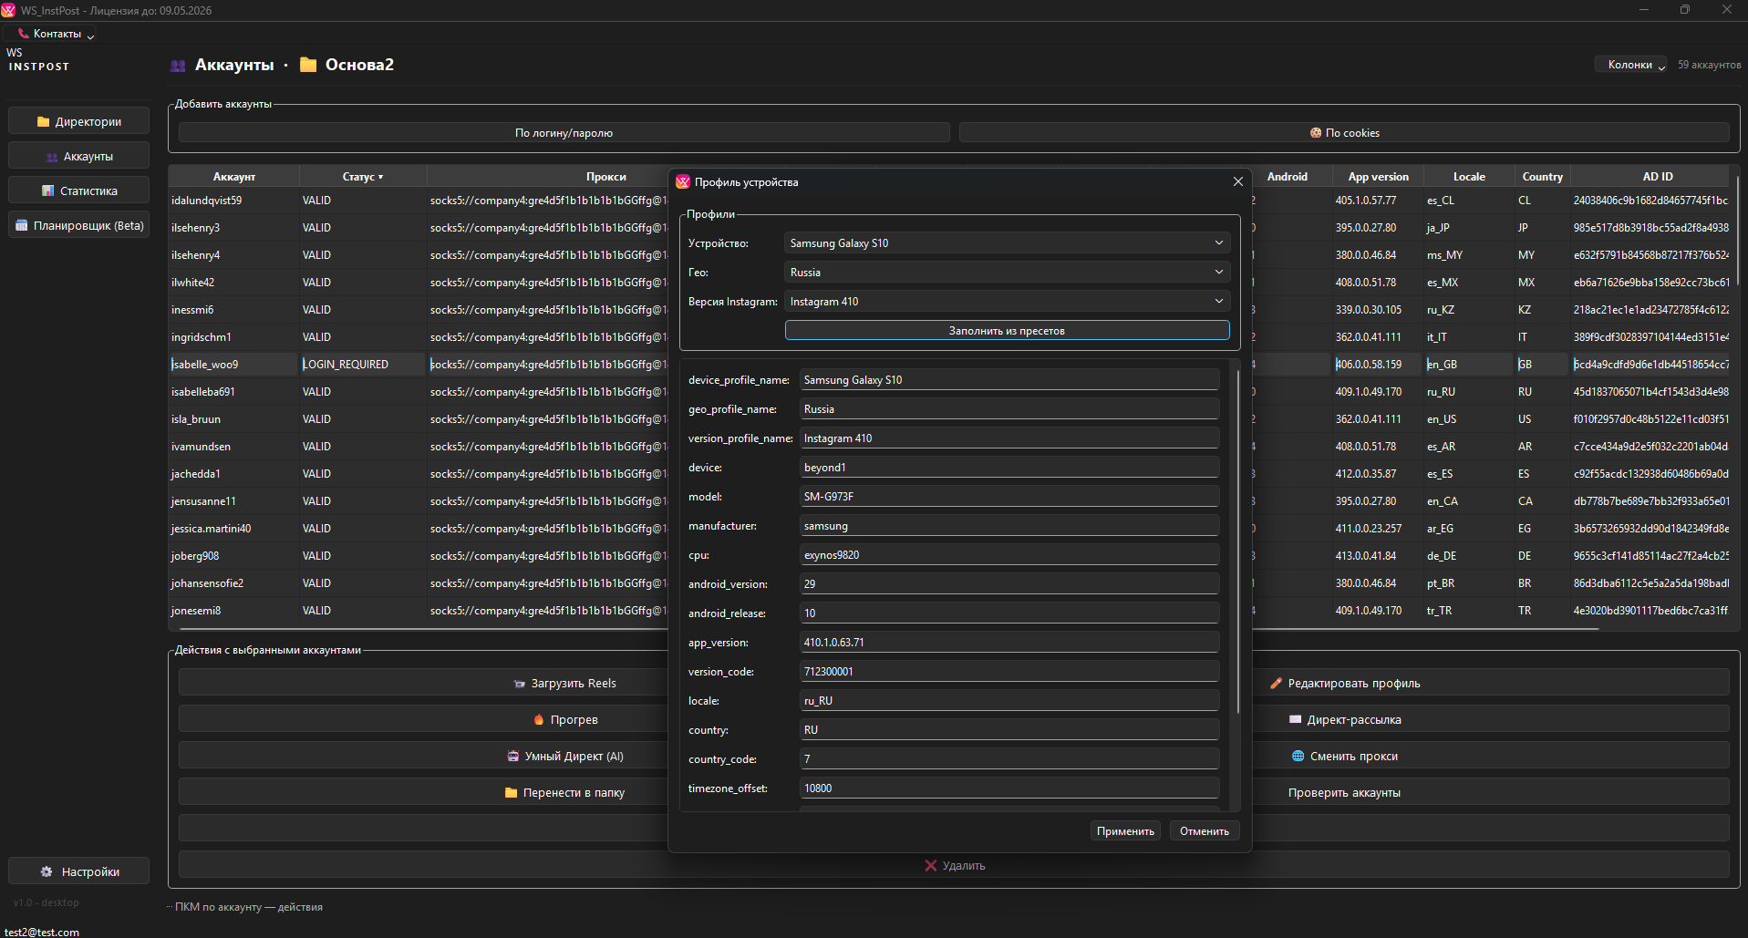Open the Контакты menu
Image resolution: width=1748 pixels, height=938 pixels.
click(x=57, y=34)
